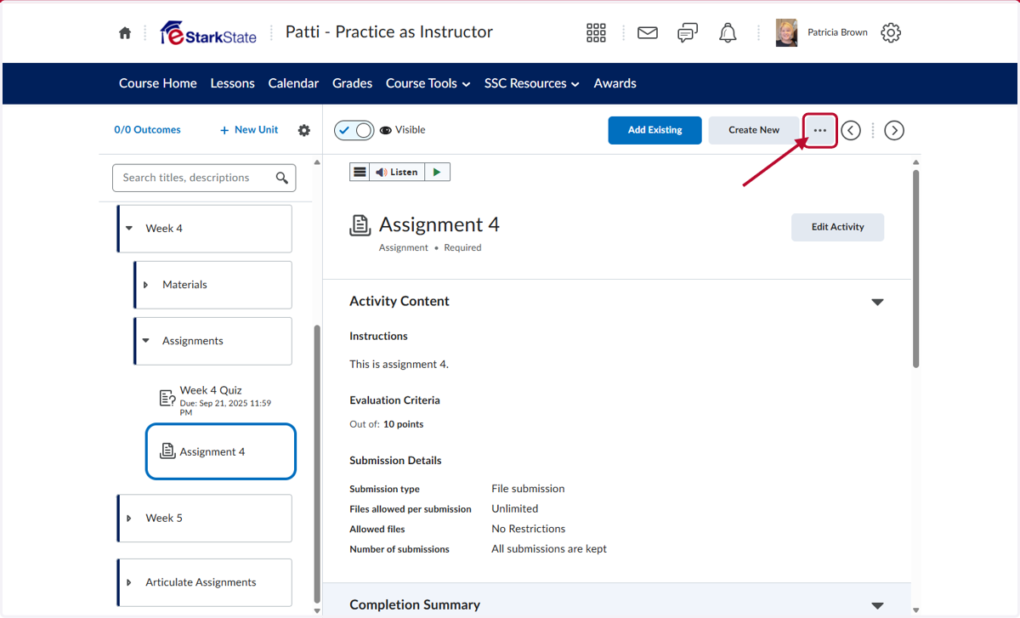
Task: Open subscription alerts chat icon
Action: click(x=688, y=33)
